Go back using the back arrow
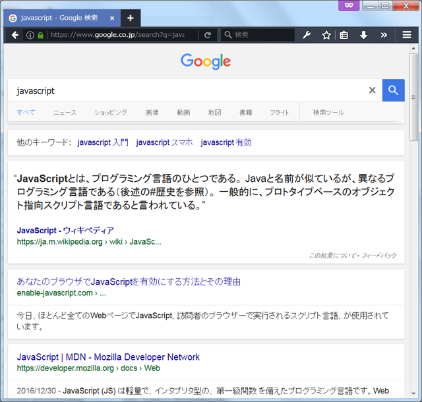The image size is (422, 402). (15, 35)
